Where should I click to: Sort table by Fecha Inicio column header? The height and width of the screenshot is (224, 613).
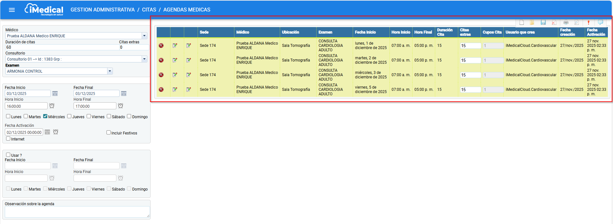(365, 32)
